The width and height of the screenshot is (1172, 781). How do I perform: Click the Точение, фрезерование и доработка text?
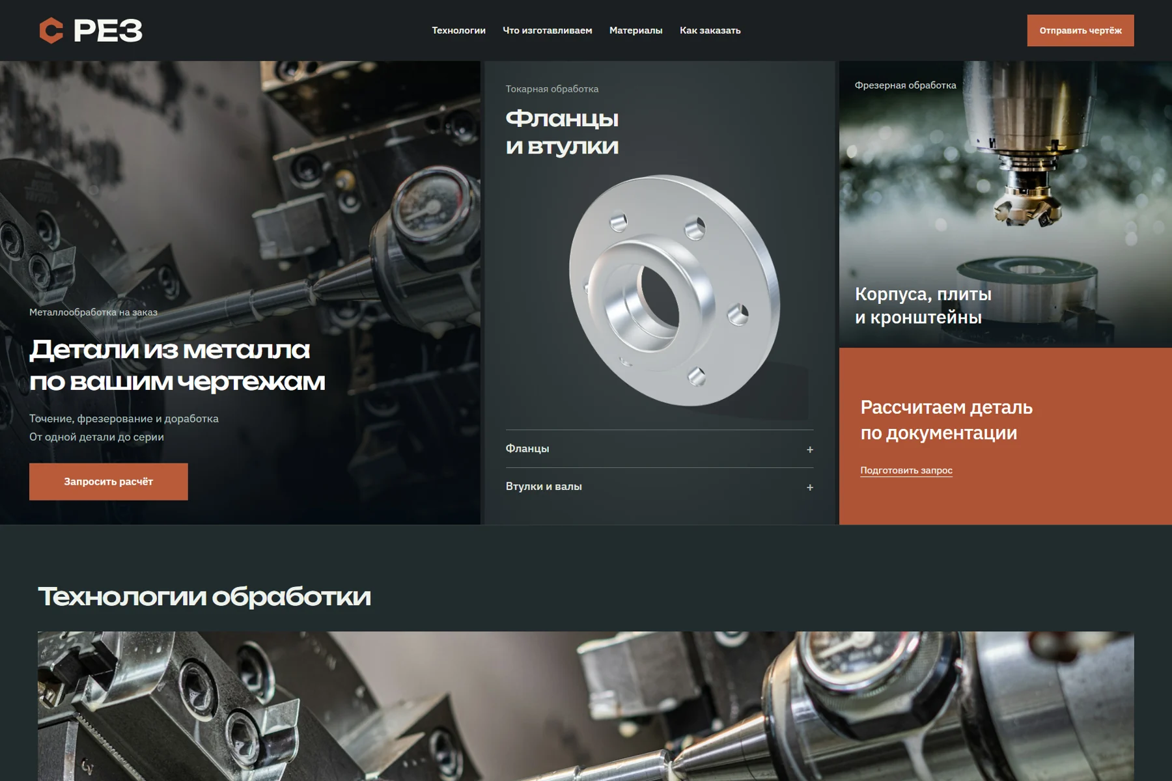pyautogui.click(x=124, y=418)
